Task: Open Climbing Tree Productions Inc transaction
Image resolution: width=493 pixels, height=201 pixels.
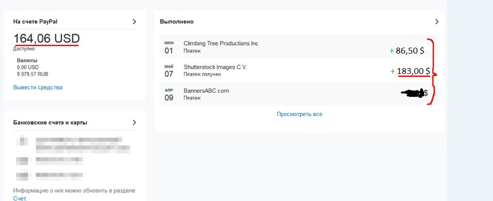Action: (220, 44)
